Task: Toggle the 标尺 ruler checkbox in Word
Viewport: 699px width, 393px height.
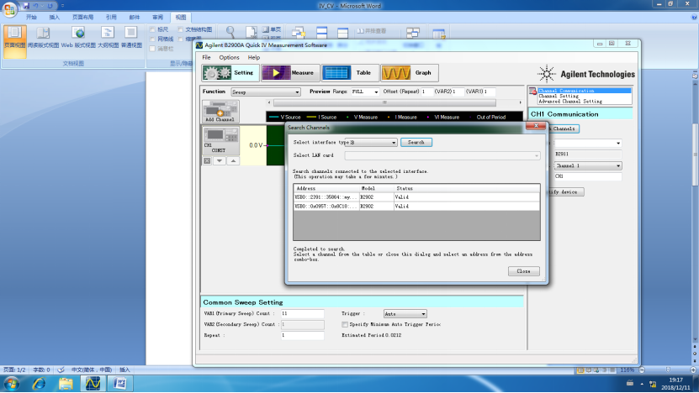Action: pyautogui.click(x=152, y=29)
